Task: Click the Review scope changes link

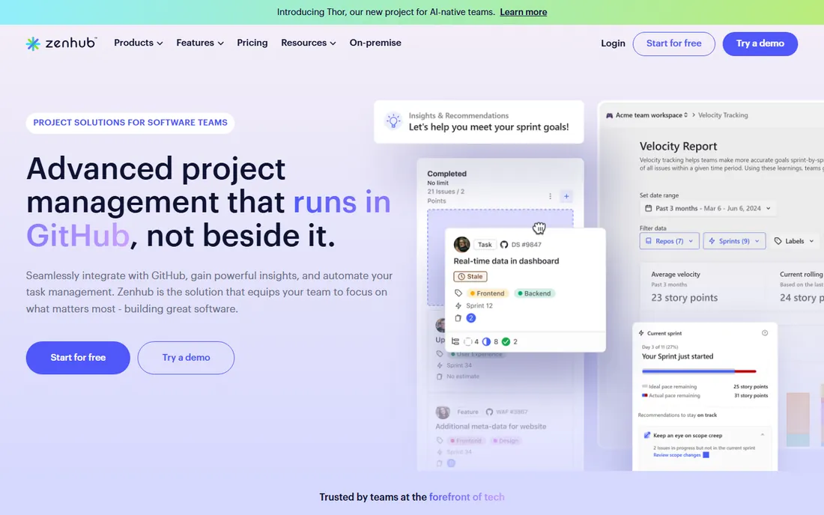Action: pos(677,455)
